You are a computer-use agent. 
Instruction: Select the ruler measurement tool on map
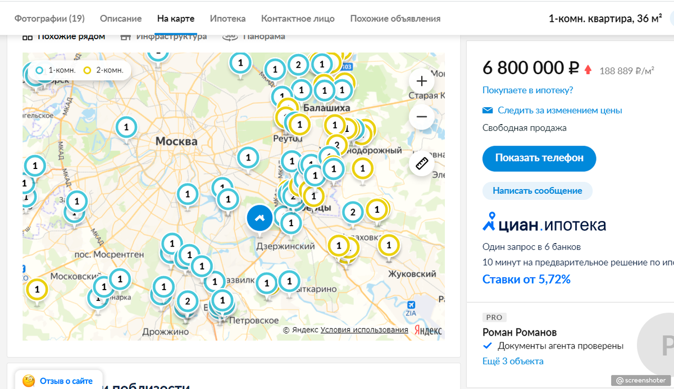click(422, 163)
